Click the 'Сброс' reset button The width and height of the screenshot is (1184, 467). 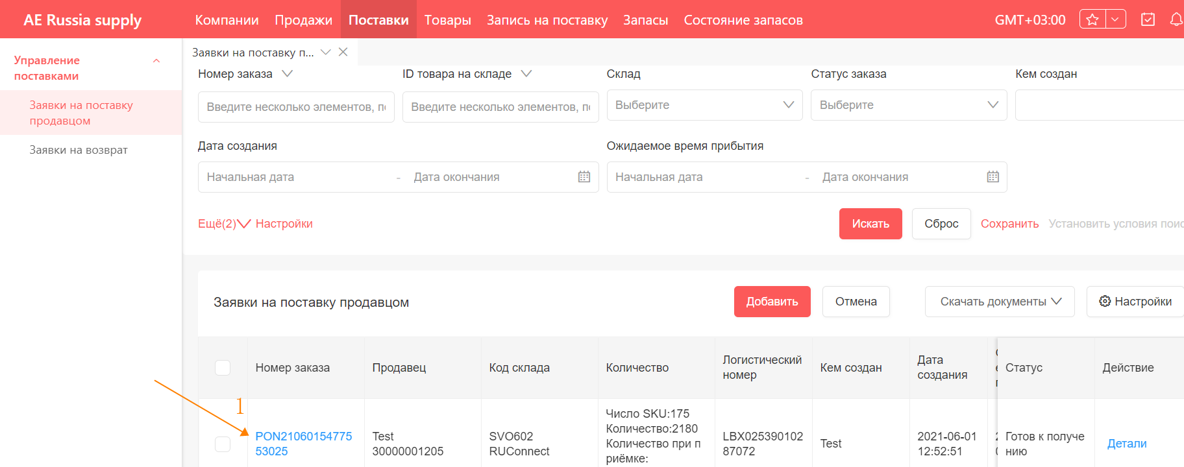941,224
